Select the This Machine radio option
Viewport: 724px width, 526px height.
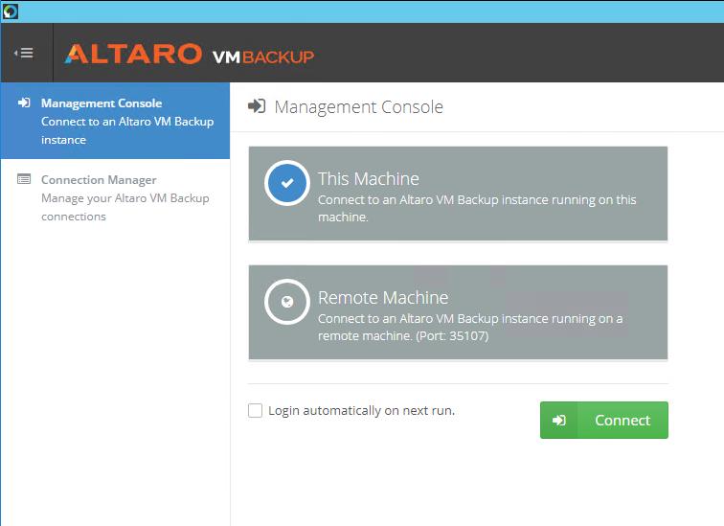286,183
